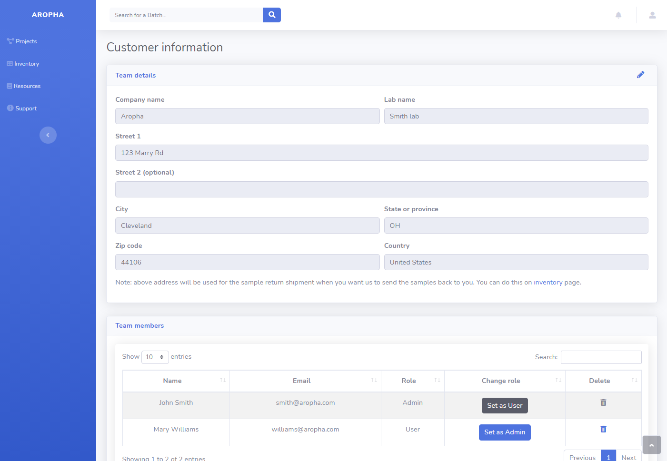667x461 pixels.
Task: Delete John Smith using the trash icon
Action: (x=603, y=402)
